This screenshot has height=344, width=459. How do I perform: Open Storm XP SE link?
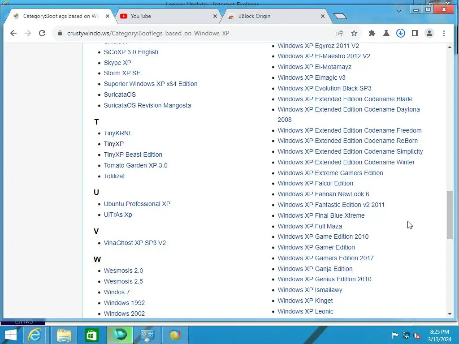pyautogui.click(x=122, y=73)
